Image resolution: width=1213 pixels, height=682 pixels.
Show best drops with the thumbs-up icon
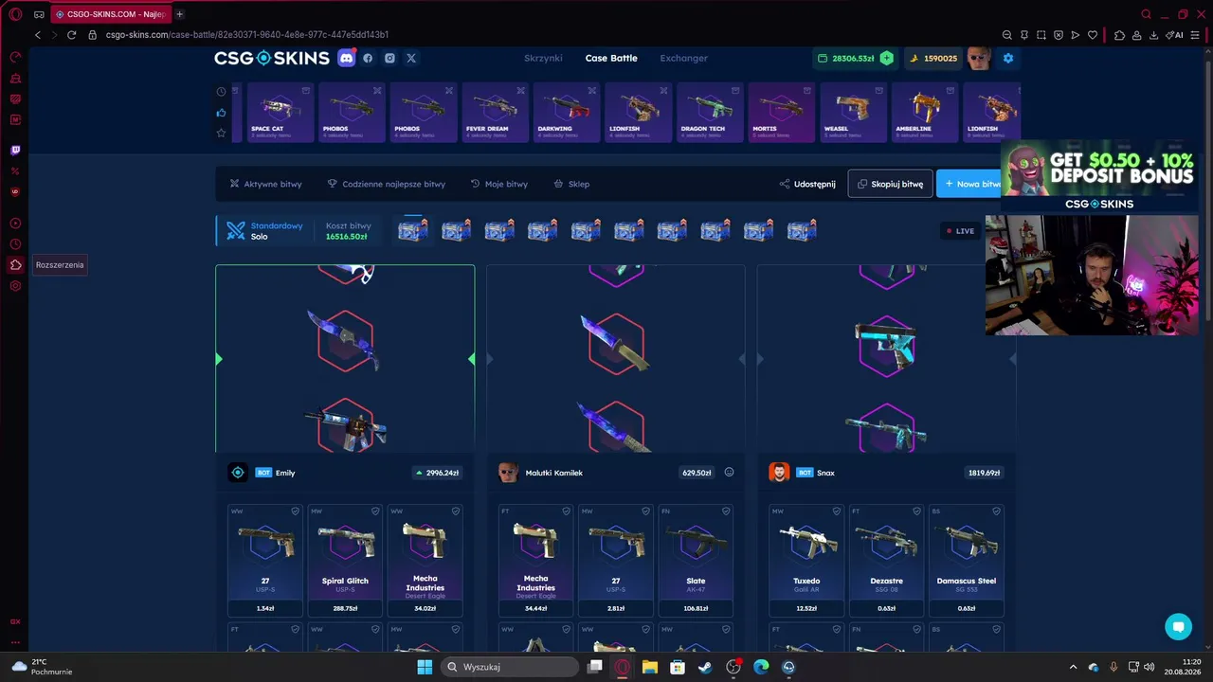[222, 113]
